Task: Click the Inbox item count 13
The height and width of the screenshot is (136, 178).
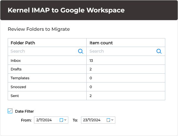Action: coord(91,61)
